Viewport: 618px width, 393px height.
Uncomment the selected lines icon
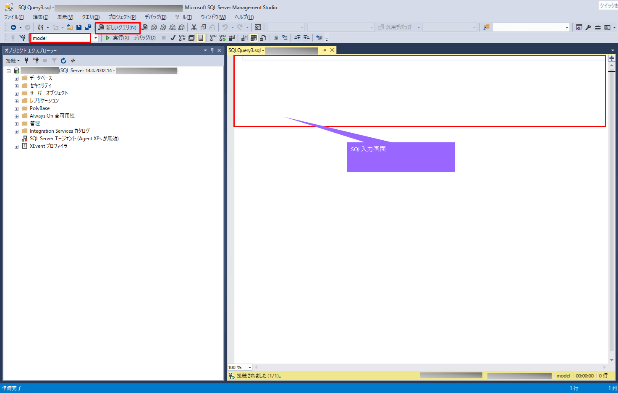coord(285,38)
